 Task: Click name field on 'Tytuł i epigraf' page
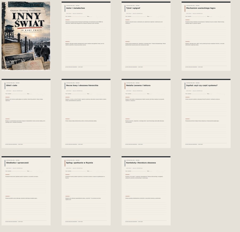tap(136, 16)
